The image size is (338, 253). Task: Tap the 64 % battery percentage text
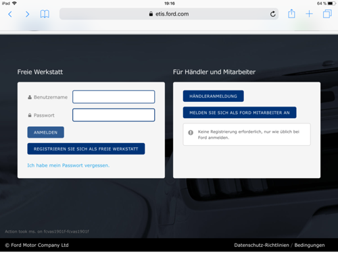[x=322, y=3]
